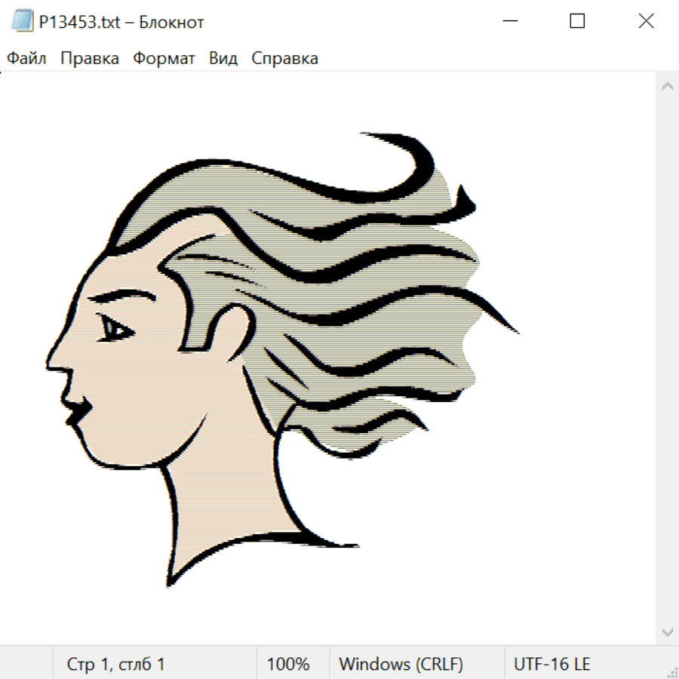
Task: Click the Windows (CRLF) line ending indicator
Action: point(401,664)
